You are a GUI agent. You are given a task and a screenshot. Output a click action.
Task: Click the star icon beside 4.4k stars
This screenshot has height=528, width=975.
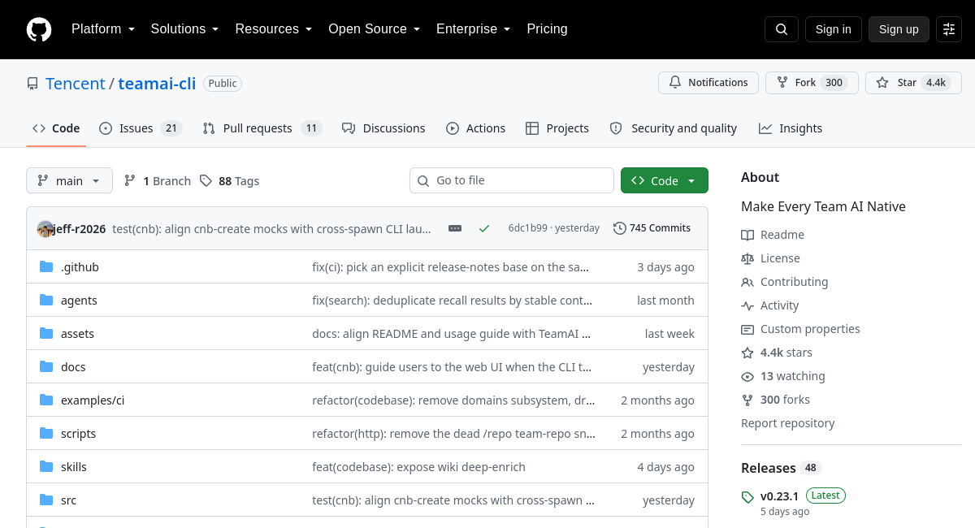tap(747, 353)
